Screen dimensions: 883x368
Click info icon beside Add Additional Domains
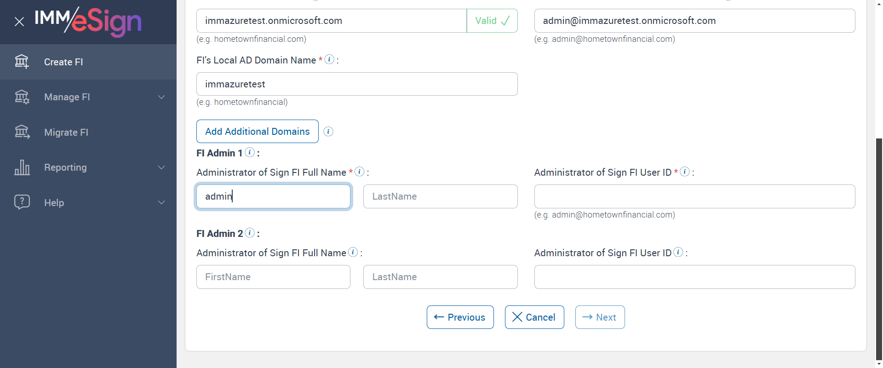tap(328, 132)
